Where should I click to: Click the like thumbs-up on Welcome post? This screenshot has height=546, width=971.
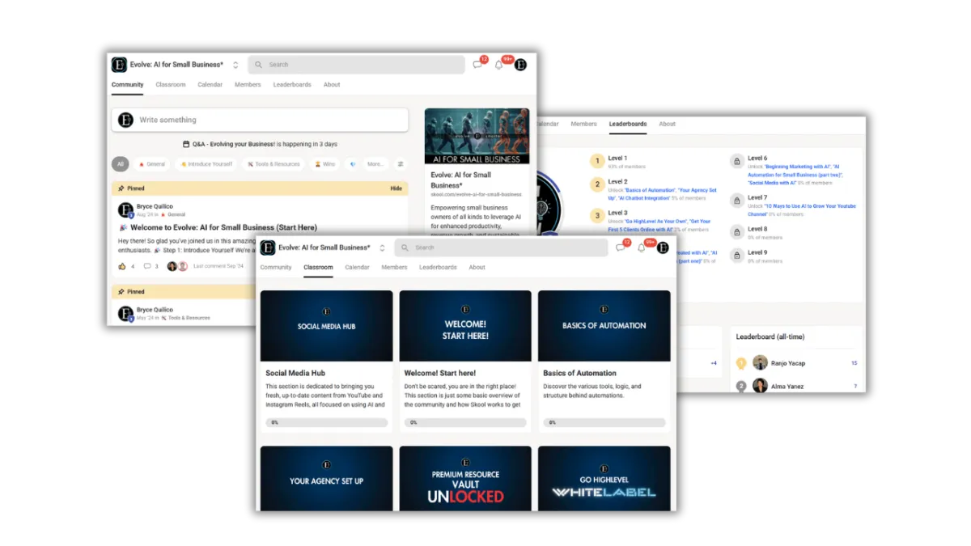point(123,266)
